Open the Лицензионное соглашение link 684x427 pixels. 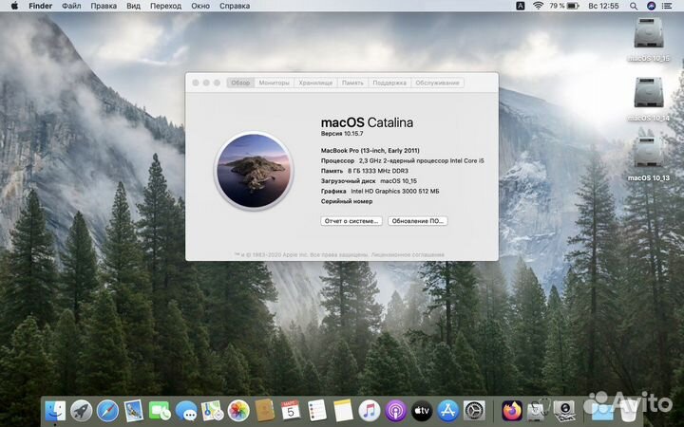408,254
